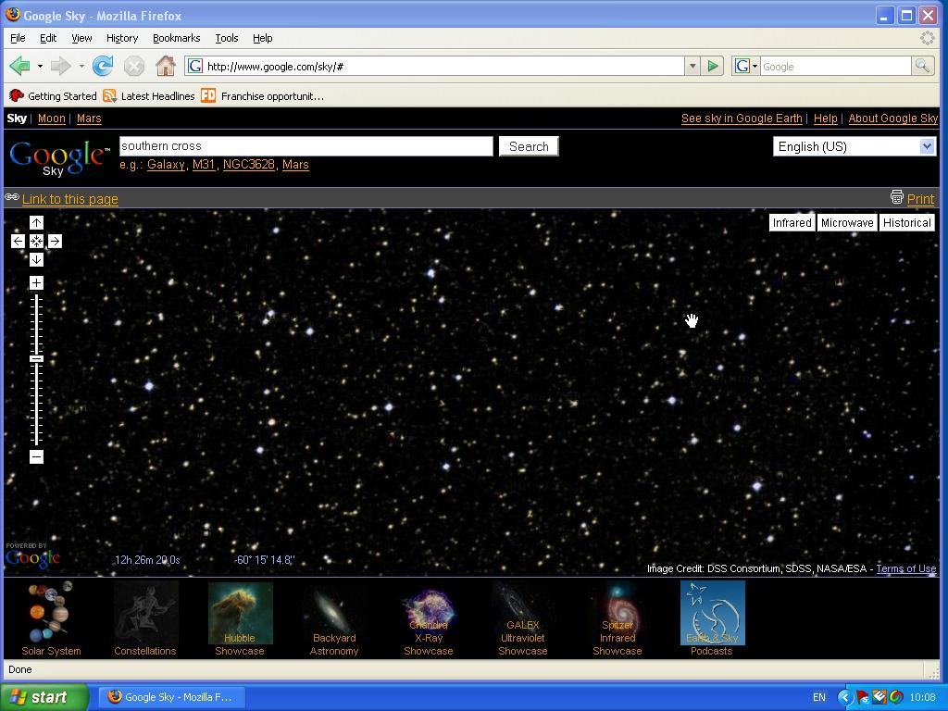Pan the sky map up with arrow

(36, 222)
